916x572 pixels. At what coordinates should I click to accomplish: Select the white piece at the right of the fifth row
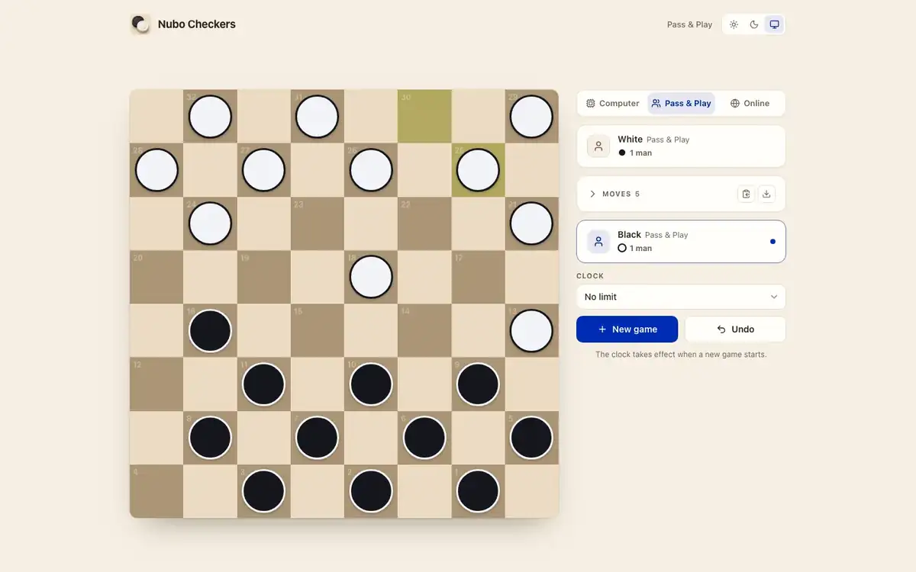531,331
